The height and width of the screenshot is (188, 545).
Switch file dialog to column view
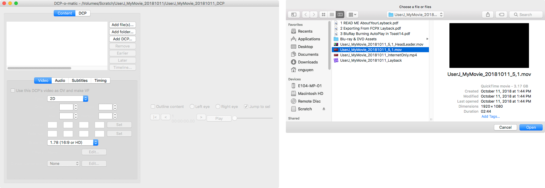click(340, 15)
